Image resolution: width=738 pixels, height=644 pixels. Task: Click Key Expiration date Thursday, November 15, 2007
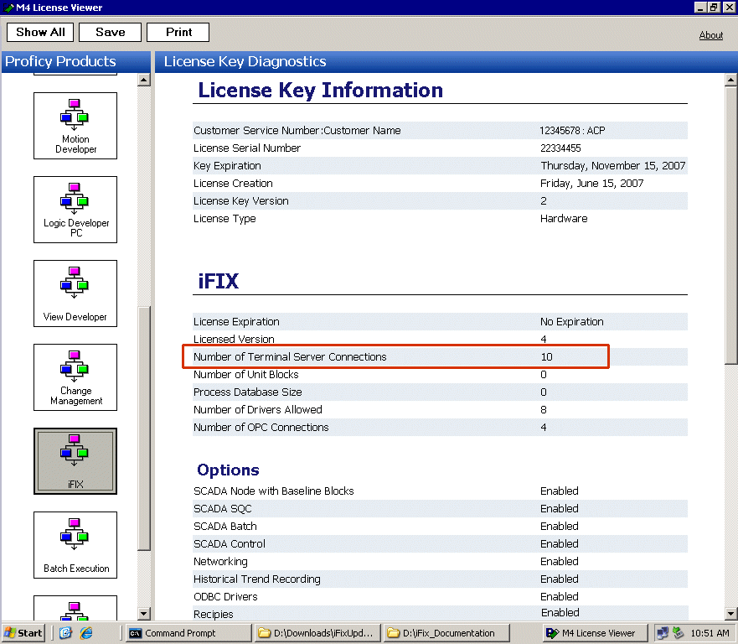click(x=613, y=166)
